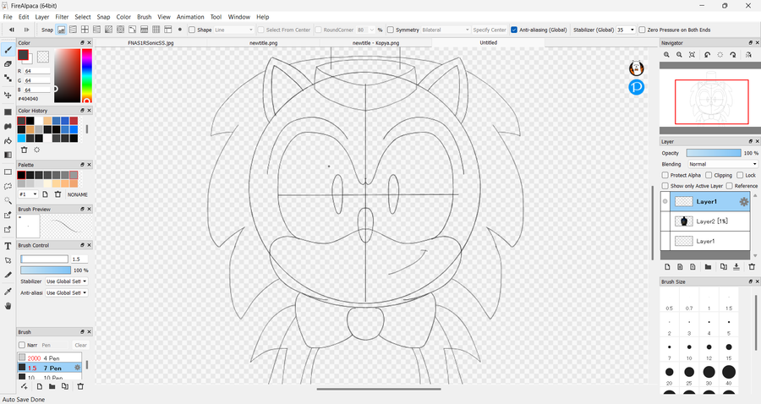Image resolution: width=761 pixels, height=404 pixels.
Task: Click the Zoom In icon in Navigator
Action: pos(667,55)
